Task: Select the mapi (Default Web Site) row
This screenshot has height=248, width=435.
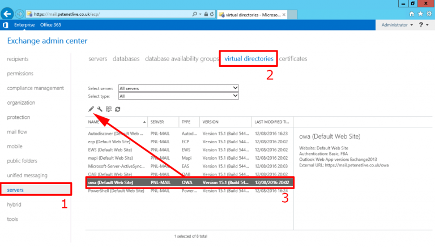Action: [189, 158]
